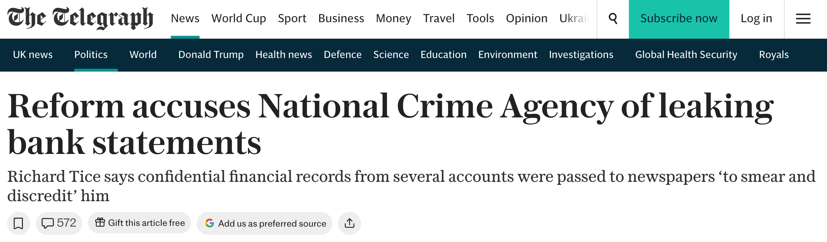
Task: Open the Investigations subsection
Action: pyautogui.click(x=581, y=54)
